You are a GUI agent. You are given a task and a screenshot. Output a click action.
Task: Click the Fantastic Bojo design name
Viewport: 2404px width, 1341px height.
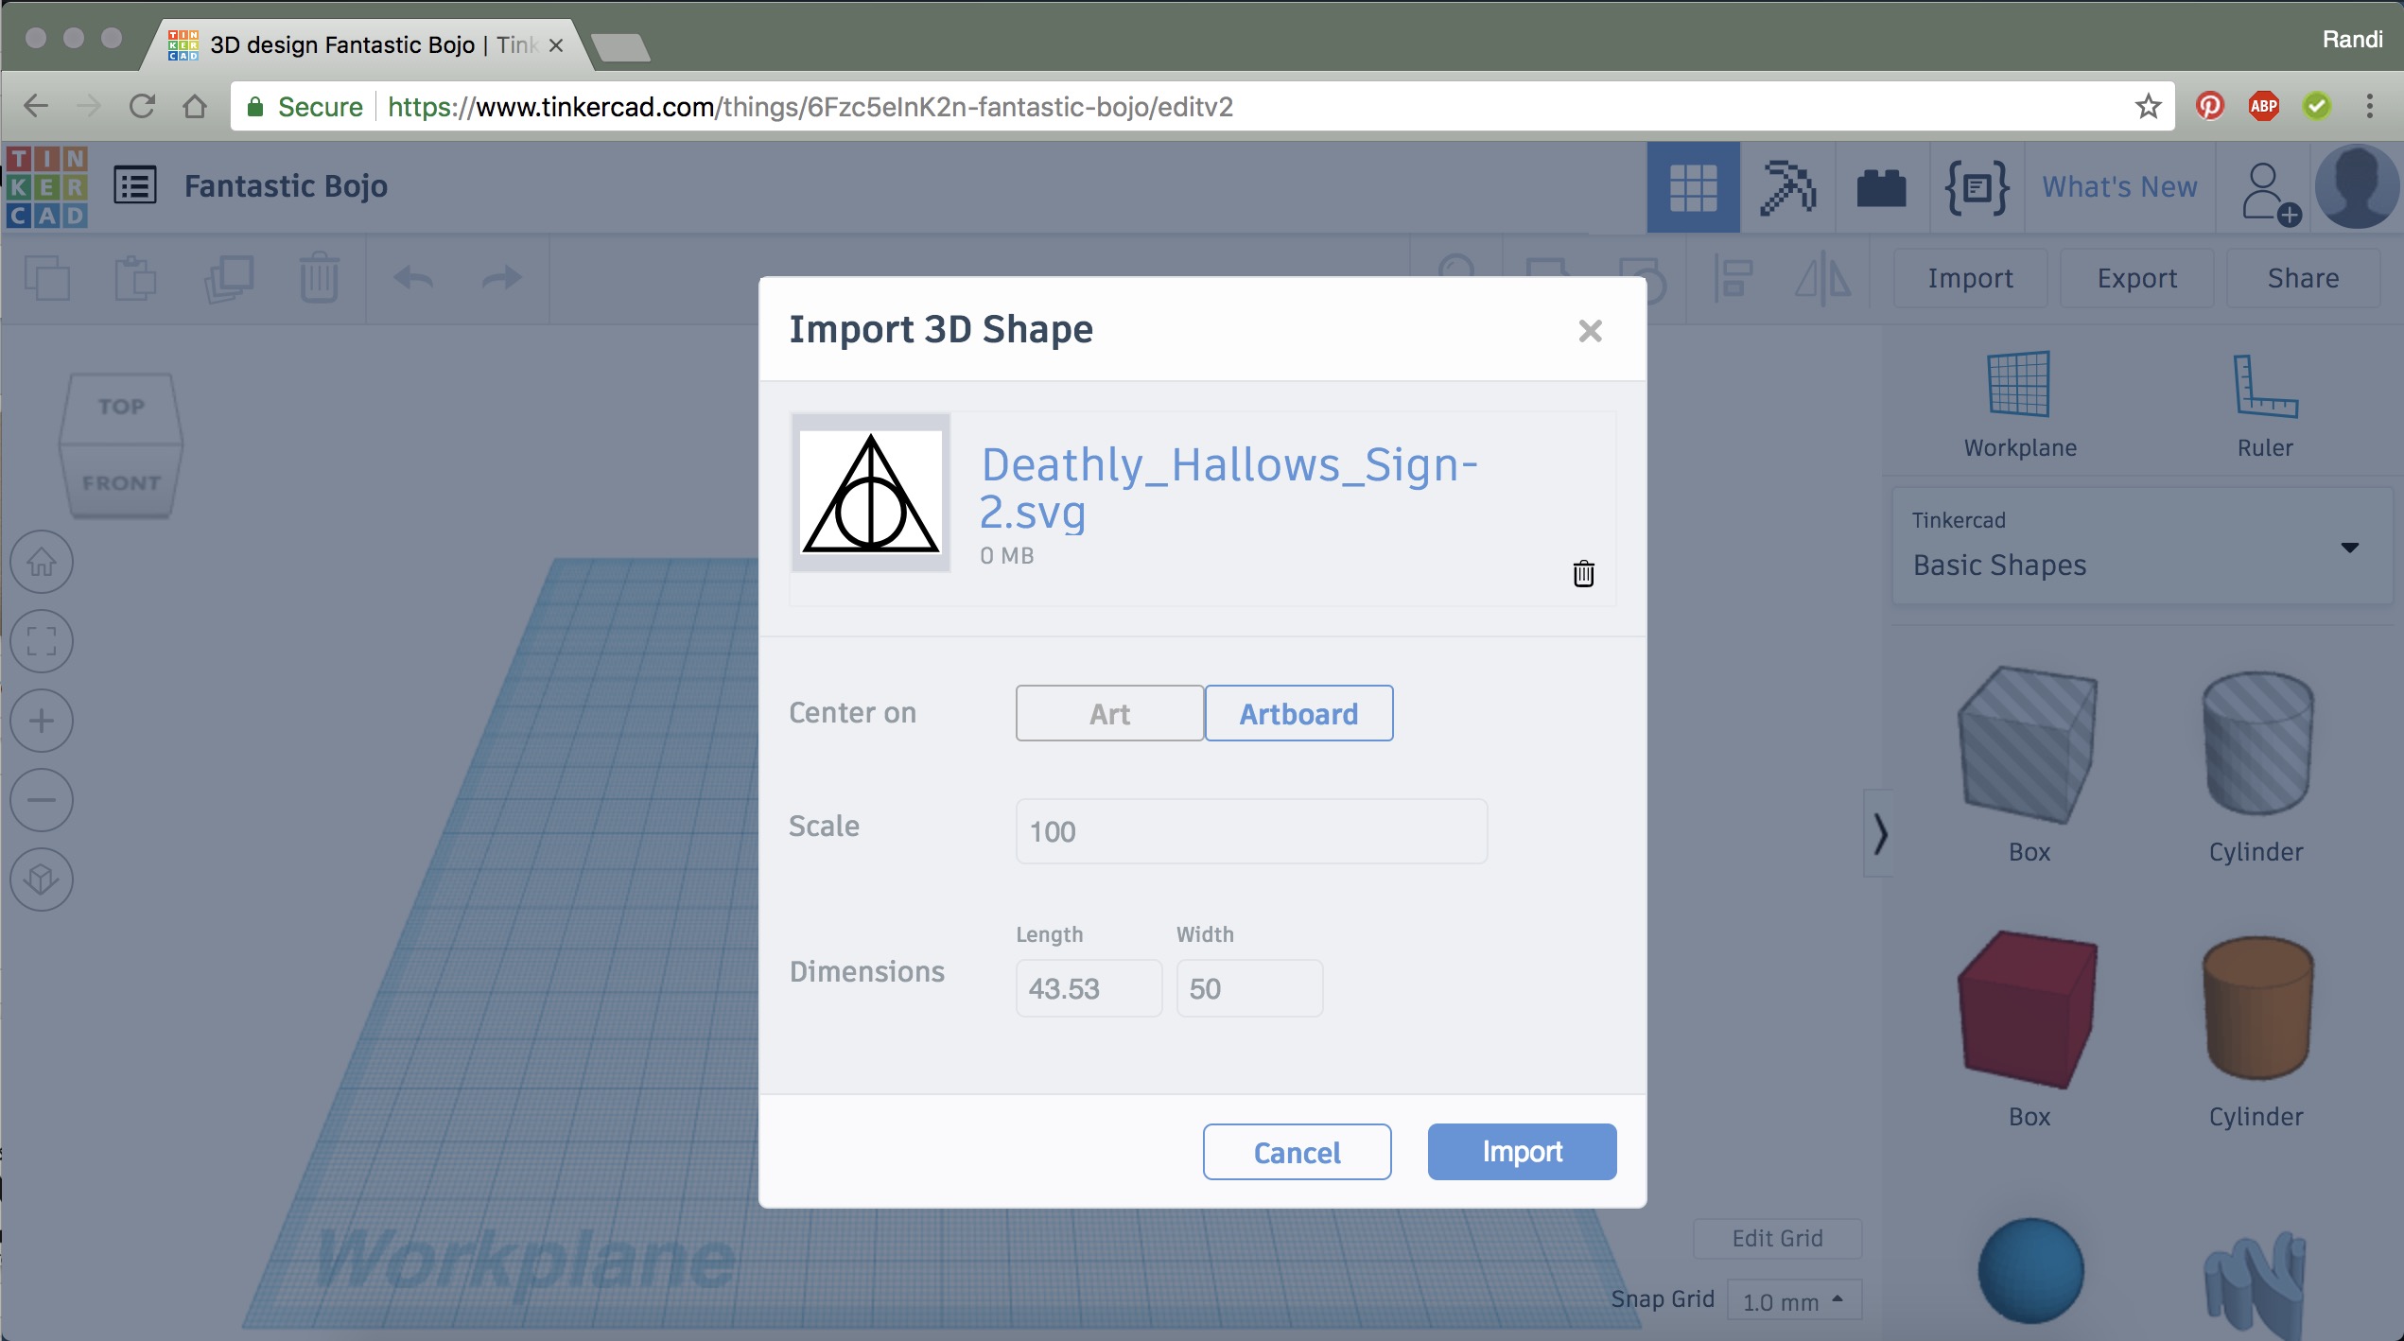286,186
